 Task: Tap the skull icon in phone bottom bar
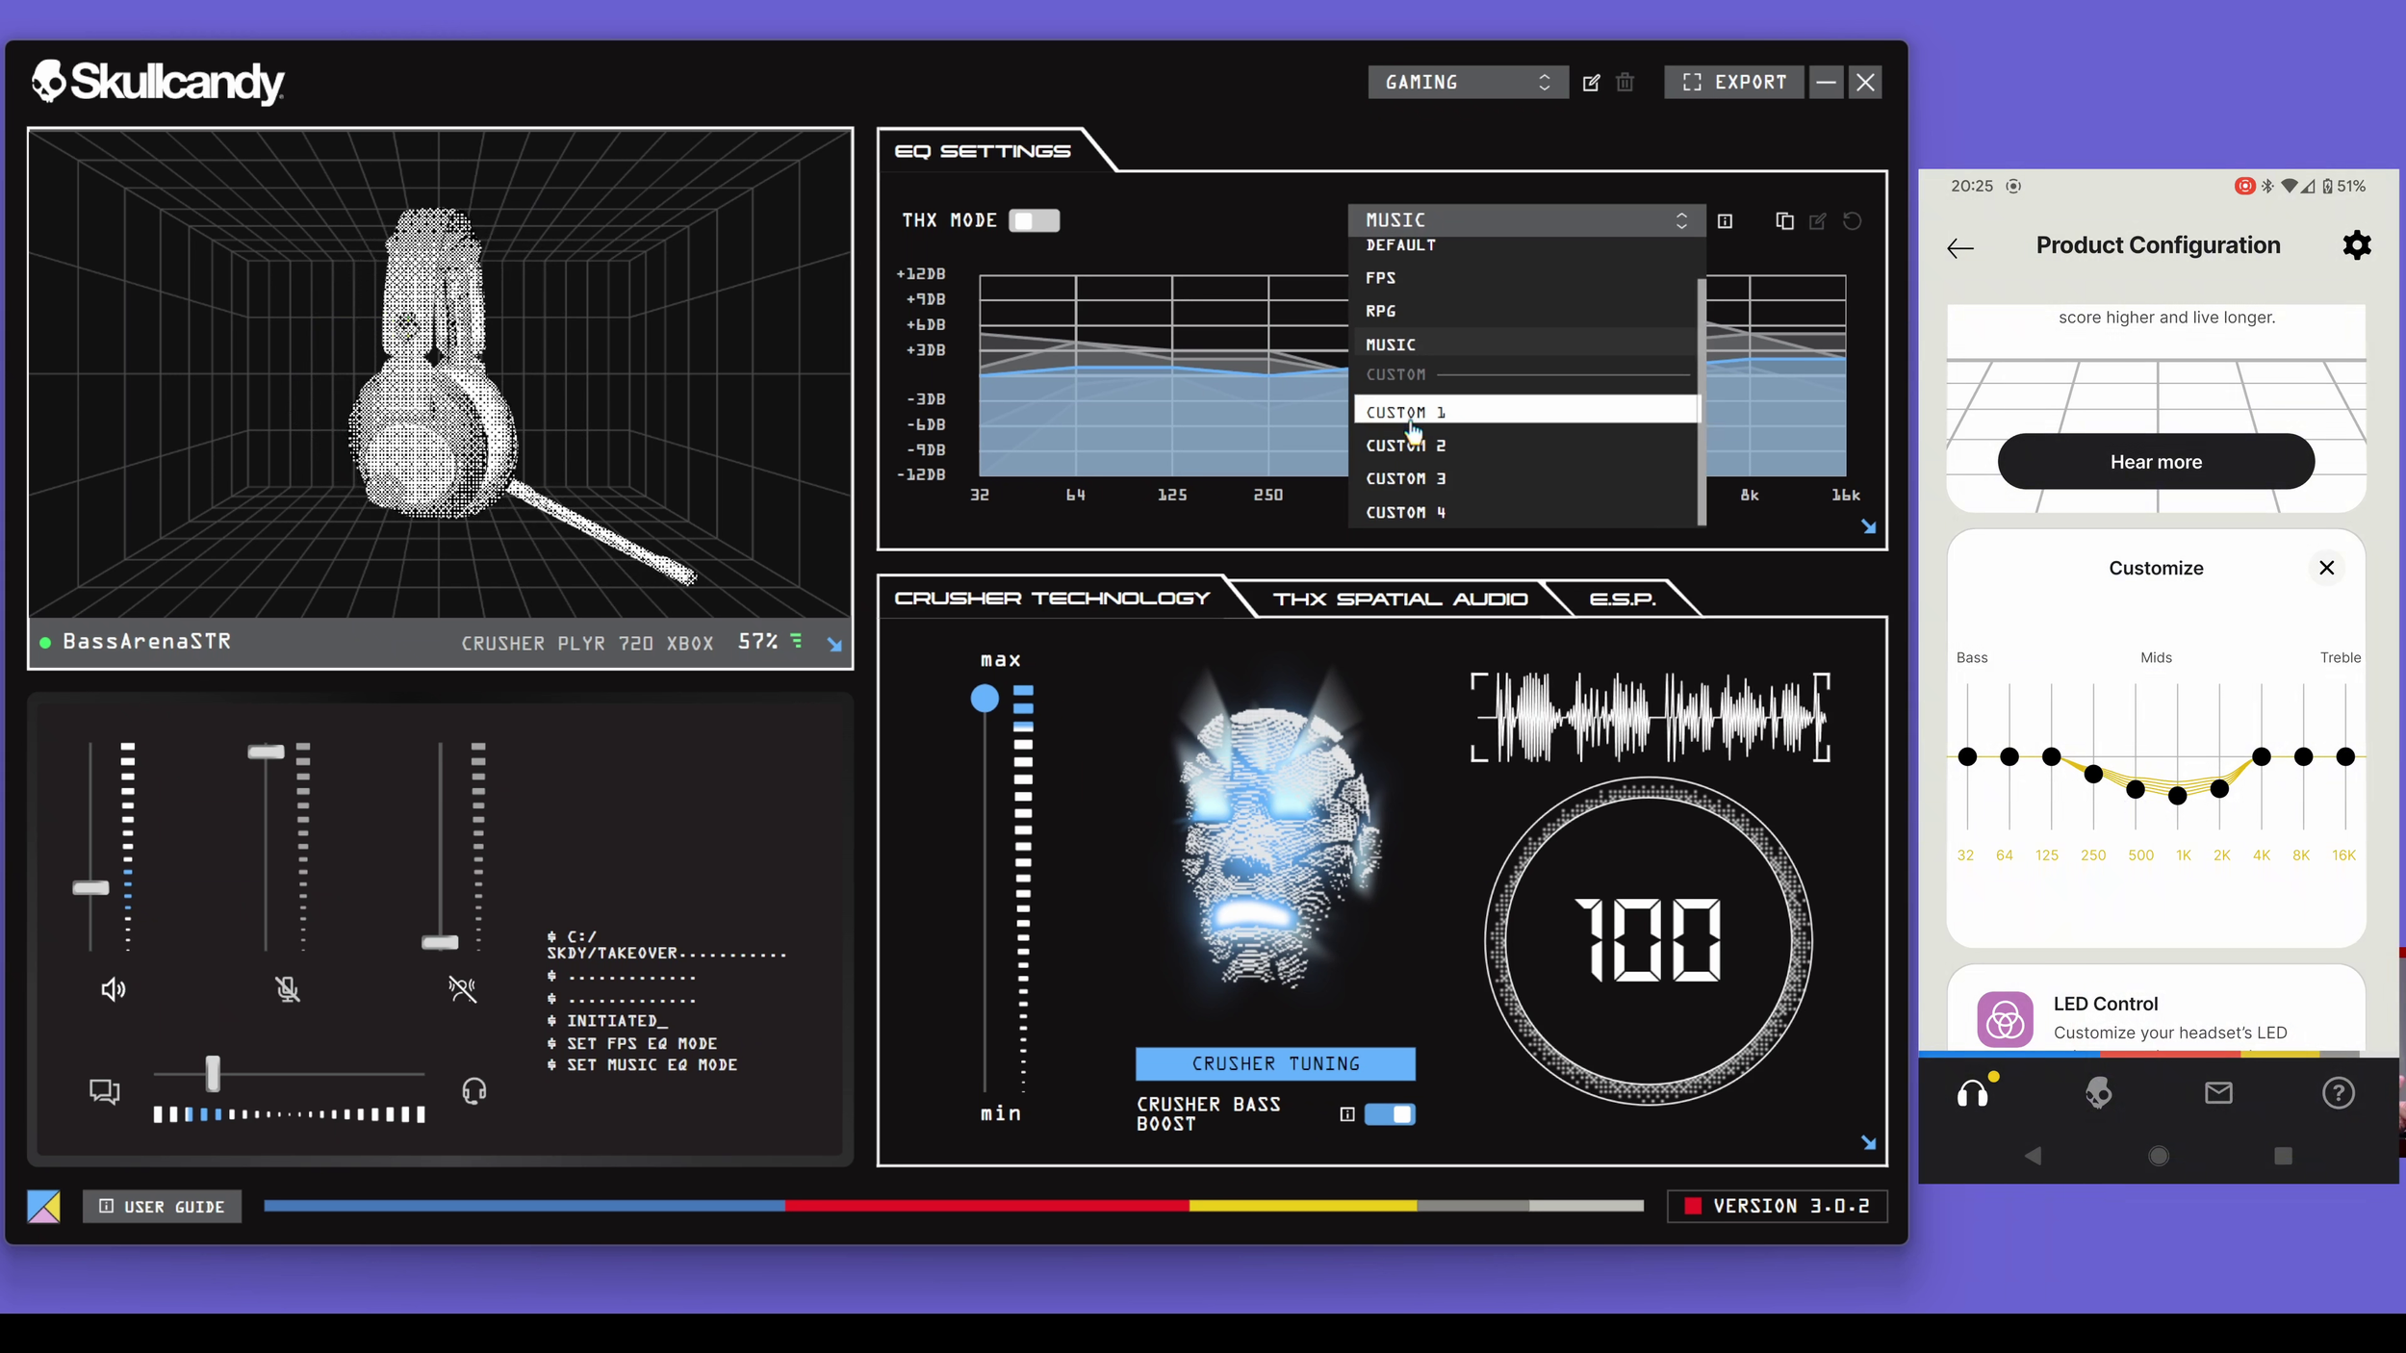pos(2098,1093)
